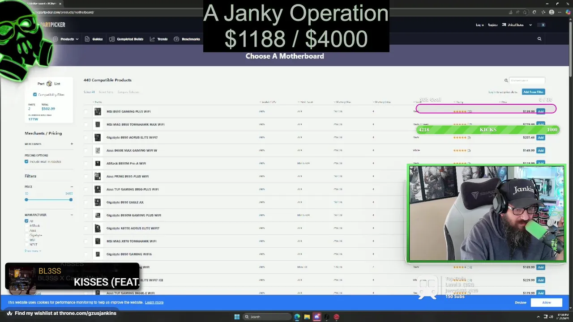
Task: Click Gigabyte B850 GAMING WIFI6 thumbnail
Action: coord(98,254)
